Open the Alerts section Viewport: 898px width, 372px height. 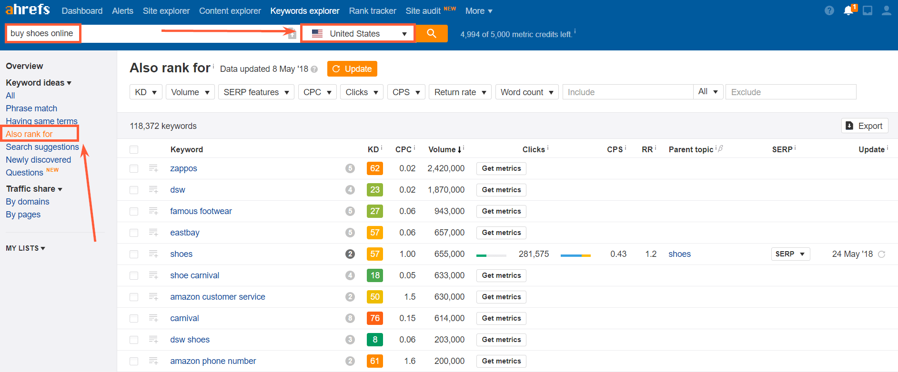pyautogui.click(x=122, y=11)
